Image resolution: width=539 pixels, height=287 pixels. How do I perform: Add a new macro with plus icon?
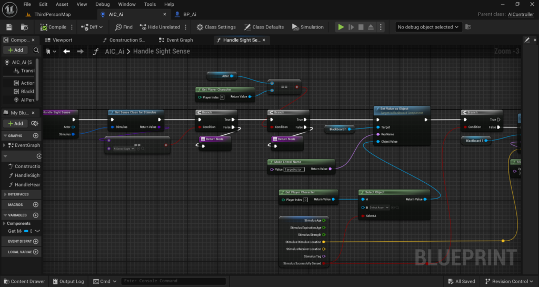coord(35,204)
